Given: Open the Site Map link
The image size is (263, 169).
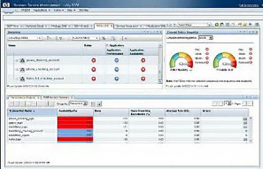Looking at the screenshot, I should tap(83, 10).
